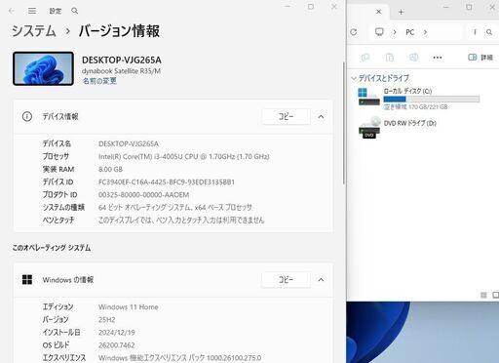Toggle 詳細 details pane button
The image size is (499, 363).
480,58
